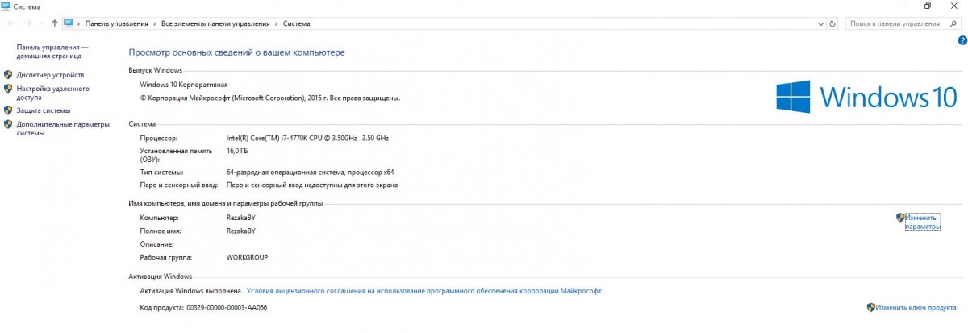Select the Все элементы панели управления breadcrumb
The height and width of the screenshot is (333, 968).
tap(215, 23)
